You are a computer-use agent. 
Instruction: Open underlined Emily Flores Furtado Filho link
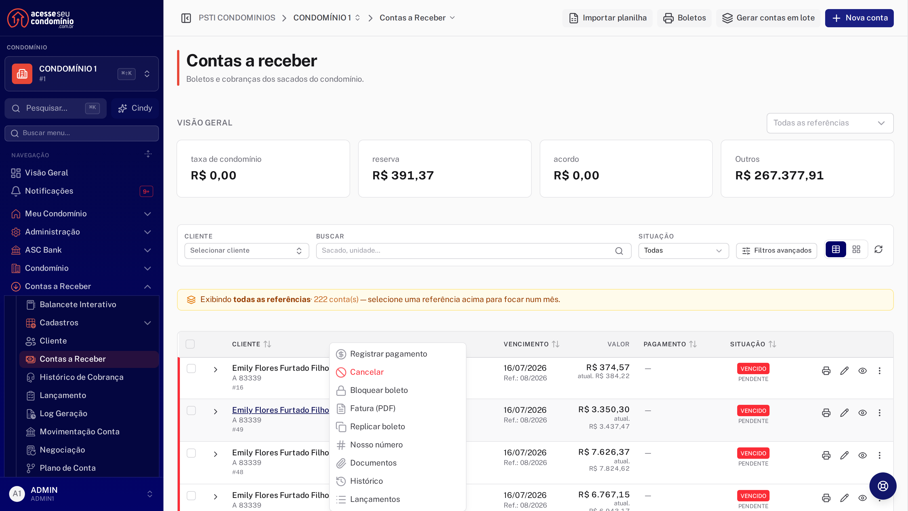point(280,410)
